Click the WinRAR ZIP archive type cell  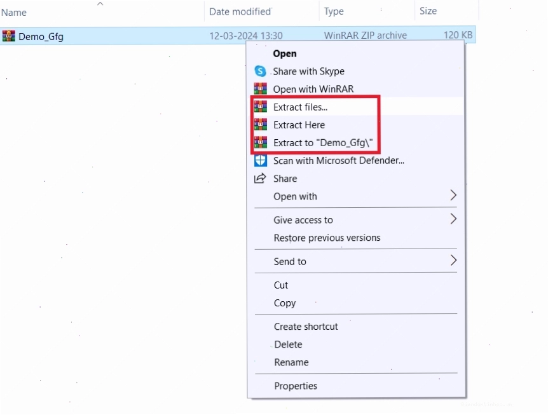[365, 36]
